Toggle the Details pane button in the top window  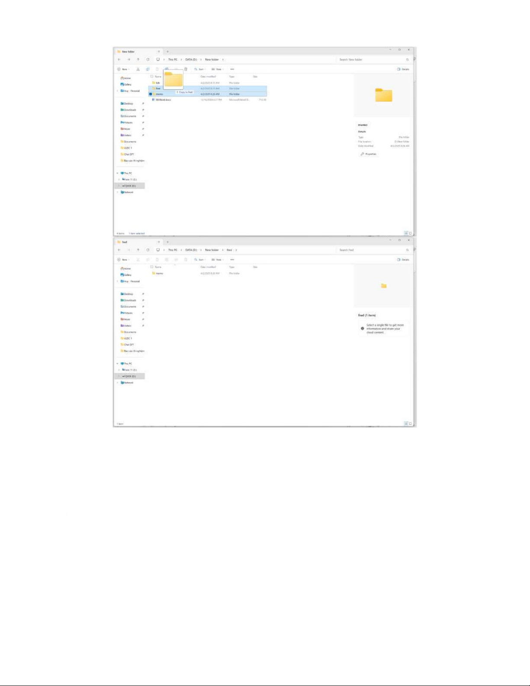(403, 69)
